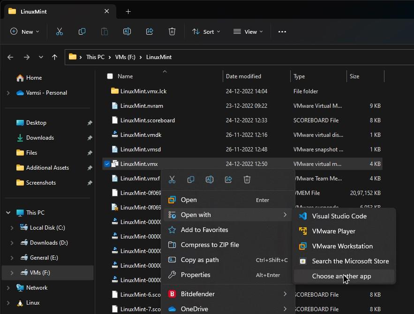This screenshot has width=414, height=314.
Task: Click the Copy icon in the context menu toolbar
Action: click(x=191, y=179)
